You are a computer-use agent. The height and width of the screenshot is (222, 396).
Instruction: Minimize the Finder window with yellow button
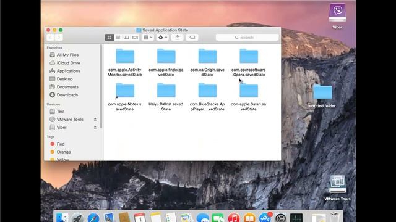click(x=54, y=30)
